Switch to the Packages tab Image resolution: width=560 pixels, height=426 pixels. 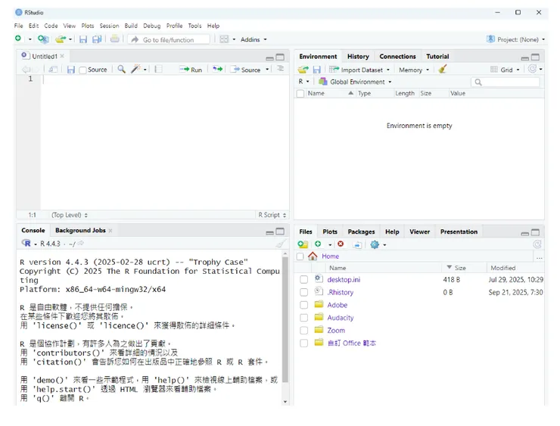coord(361,232)
